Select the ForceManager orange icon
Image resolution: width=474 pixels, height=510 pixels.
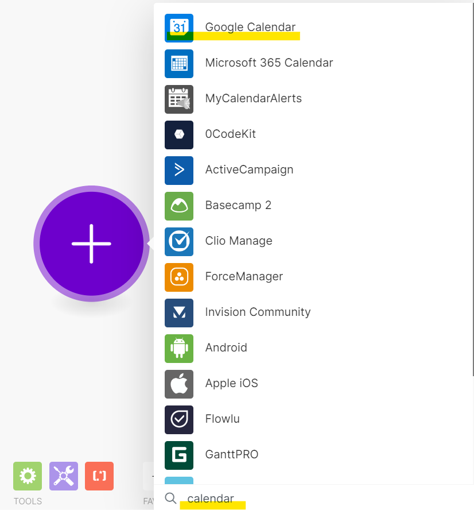click(179, 277)
